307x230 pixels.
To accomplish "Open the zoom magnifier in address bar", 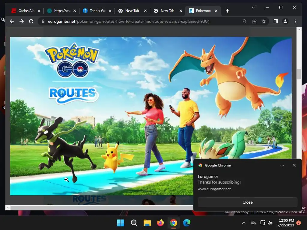I will (x=245, y=21).
